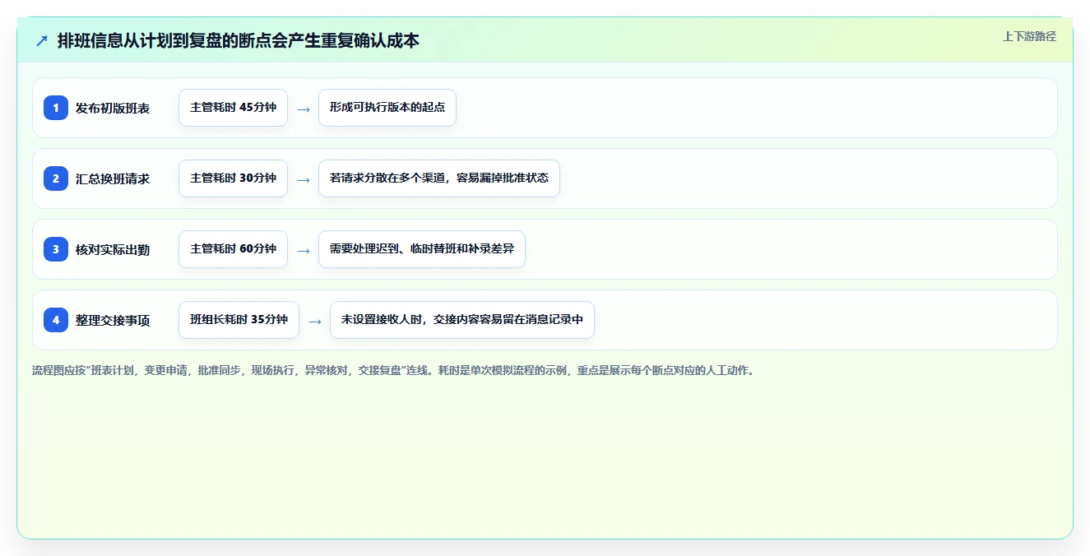The image size is (1090, 556).
Task: Click the 核对实际出勤 step label
Action: [x=113, y=249]
